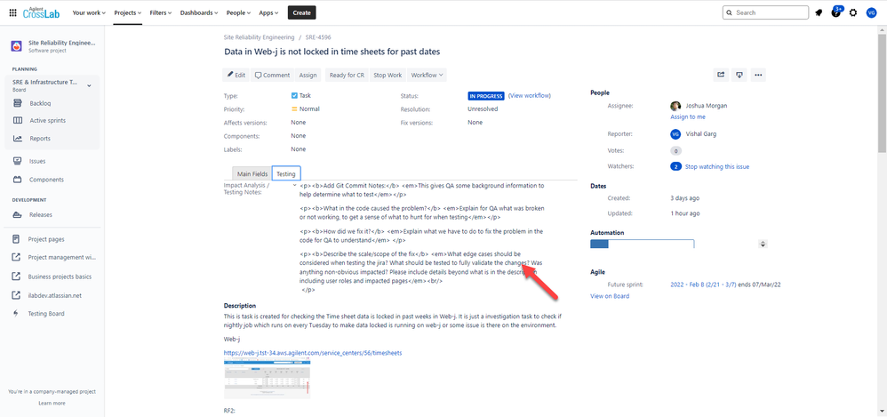Screen dimensions: 887x417
Task: Click the Stop Work button
Action: pyautogui.click(x=388, y=75)
